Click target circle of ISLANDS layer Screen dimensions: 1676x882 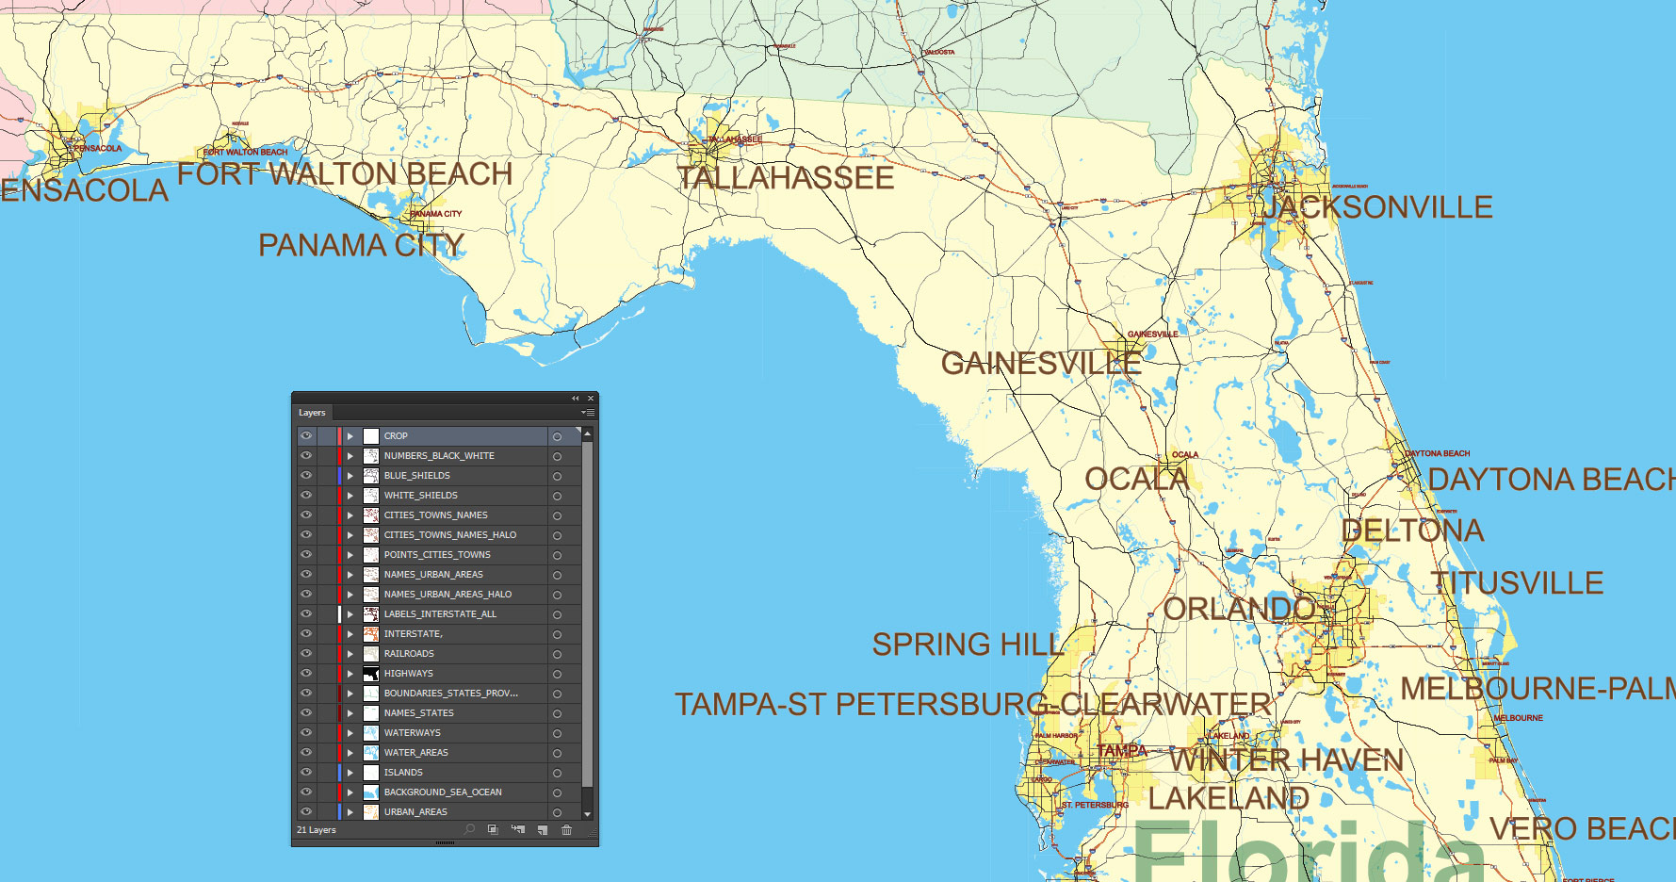tap(557, 773)
